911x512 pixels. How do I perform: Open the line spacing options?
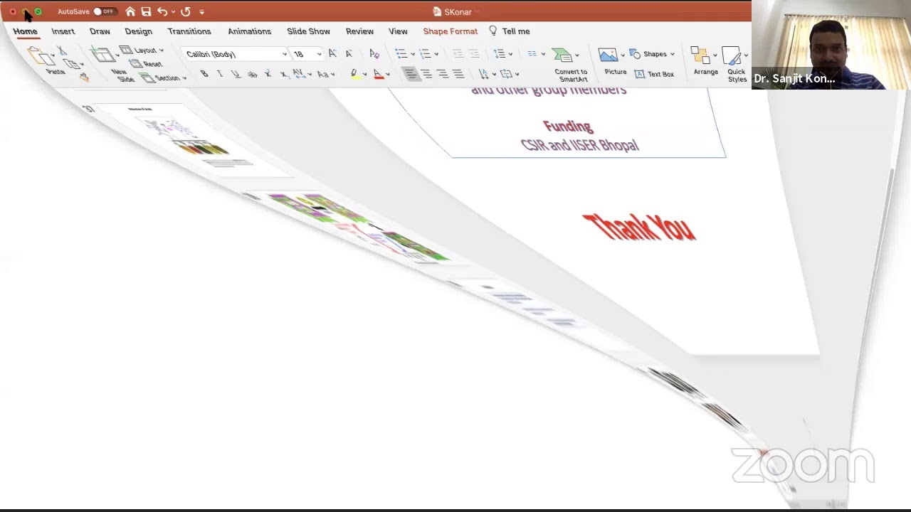(502, 54)
